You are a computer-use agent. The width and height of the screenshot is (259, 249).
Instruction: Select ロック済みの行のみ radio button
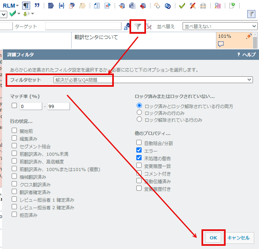click(139, 113)
